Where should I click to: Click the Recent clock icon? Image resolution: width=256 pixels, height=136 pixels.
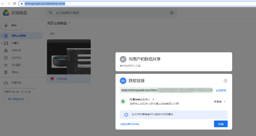(6, 58)
